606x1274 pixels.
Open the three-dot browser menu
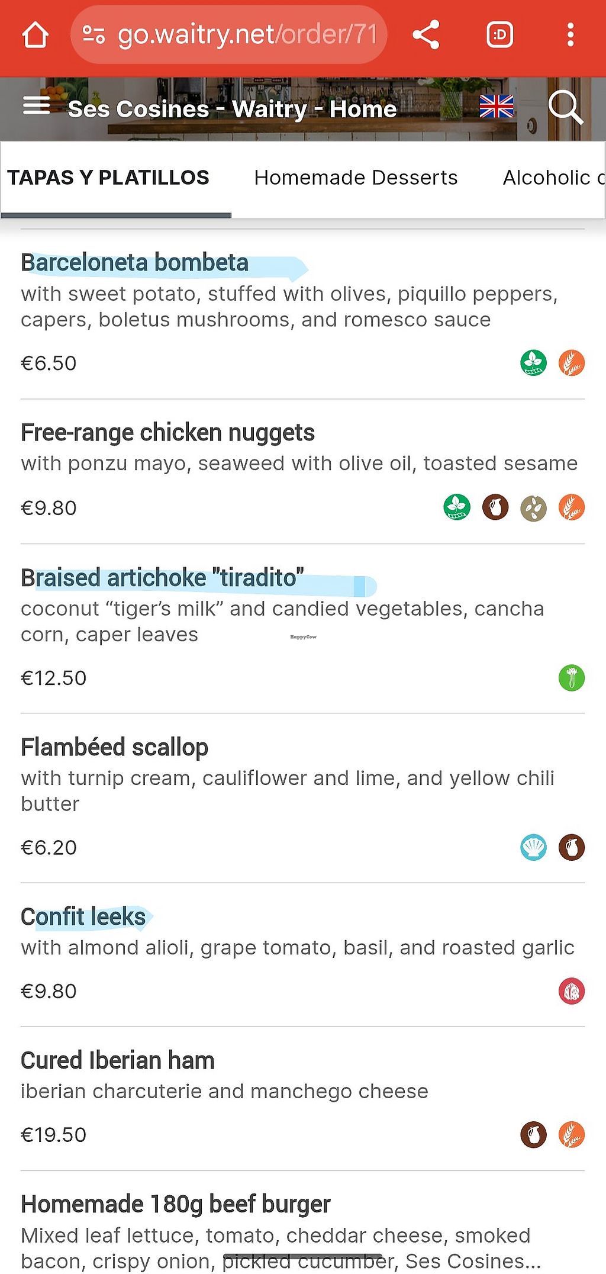[570, 35]
